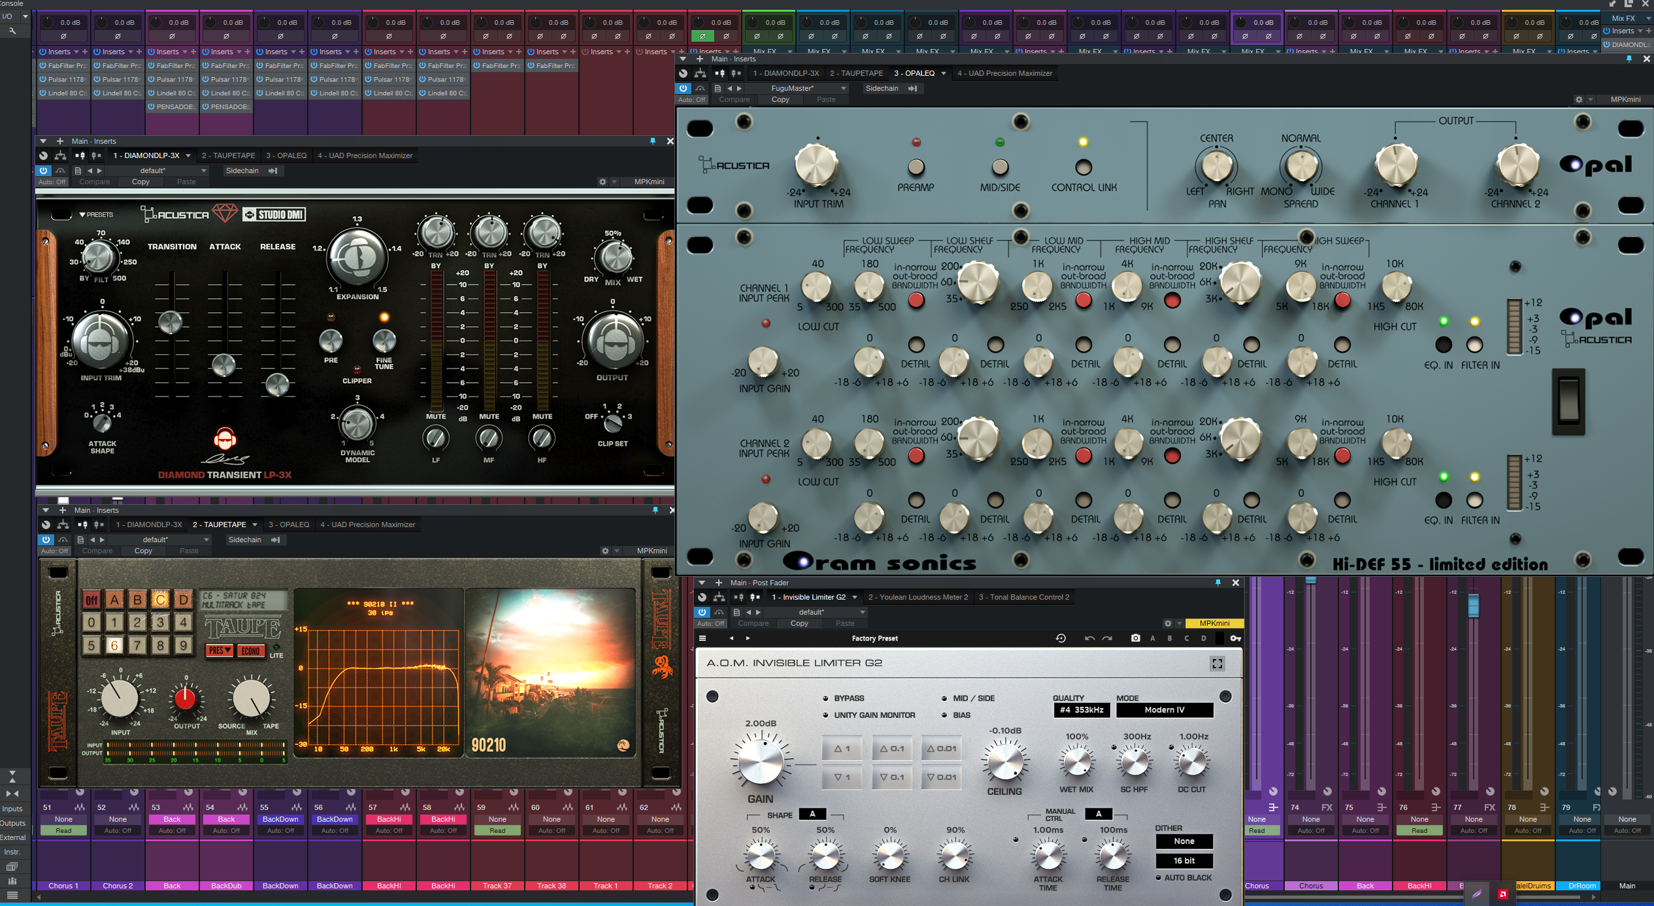The image size is (1654, 906).
Task: Switch to UAD Precision Maximizer tab in OPALEQ window
Action: (x=1004, y=73)
